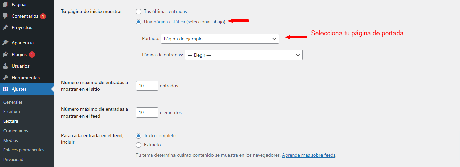Open the Herramientas menu
460x167 pixels.
pos(27,78)
